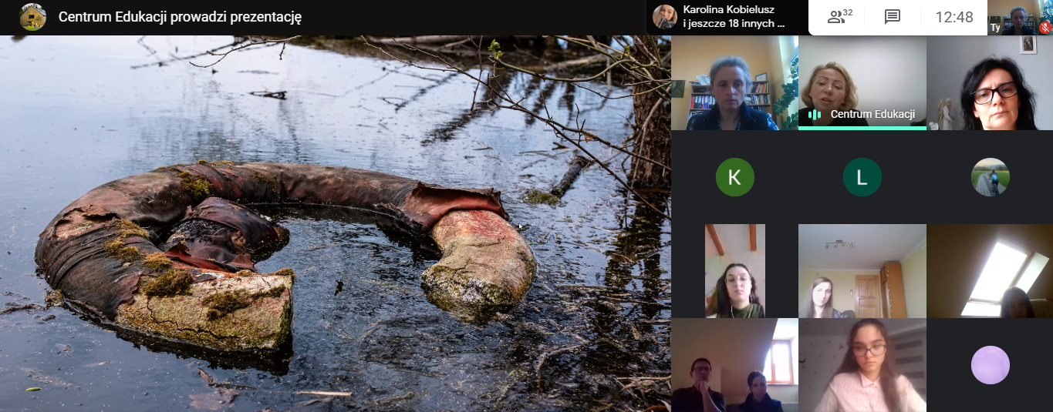Screen dimensions: 1053x412
Task: Select the green K participant avatar
Action: tap(734, 177)
